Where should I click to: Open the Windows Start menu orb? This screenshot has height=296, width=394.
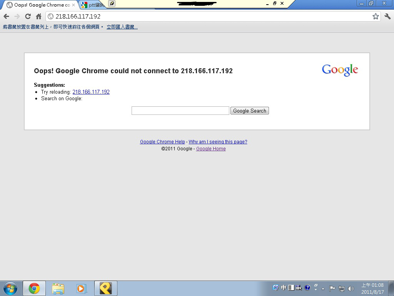point(10,288)
